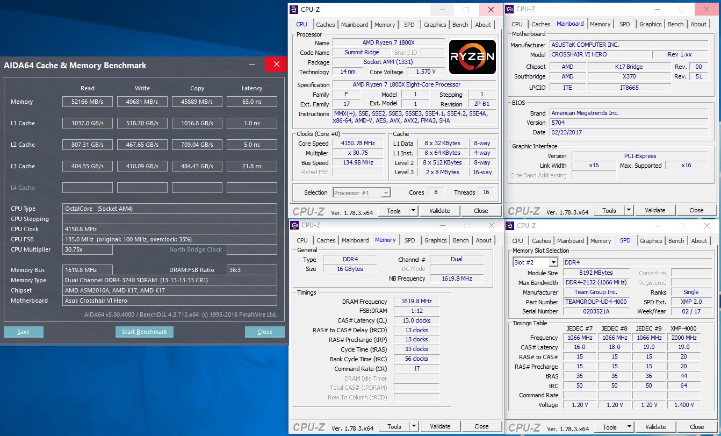Open About tab in Mainboard tab window
The height and width of the screenshot is (436, 721).
(698, 24)
